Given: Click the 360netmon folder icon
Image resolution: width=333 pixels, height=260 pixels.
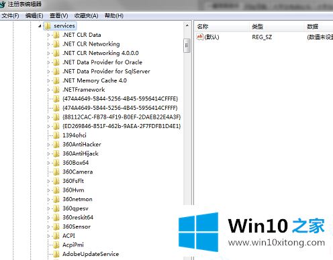Looking at the screenshot, I should (x=56, y=200).
